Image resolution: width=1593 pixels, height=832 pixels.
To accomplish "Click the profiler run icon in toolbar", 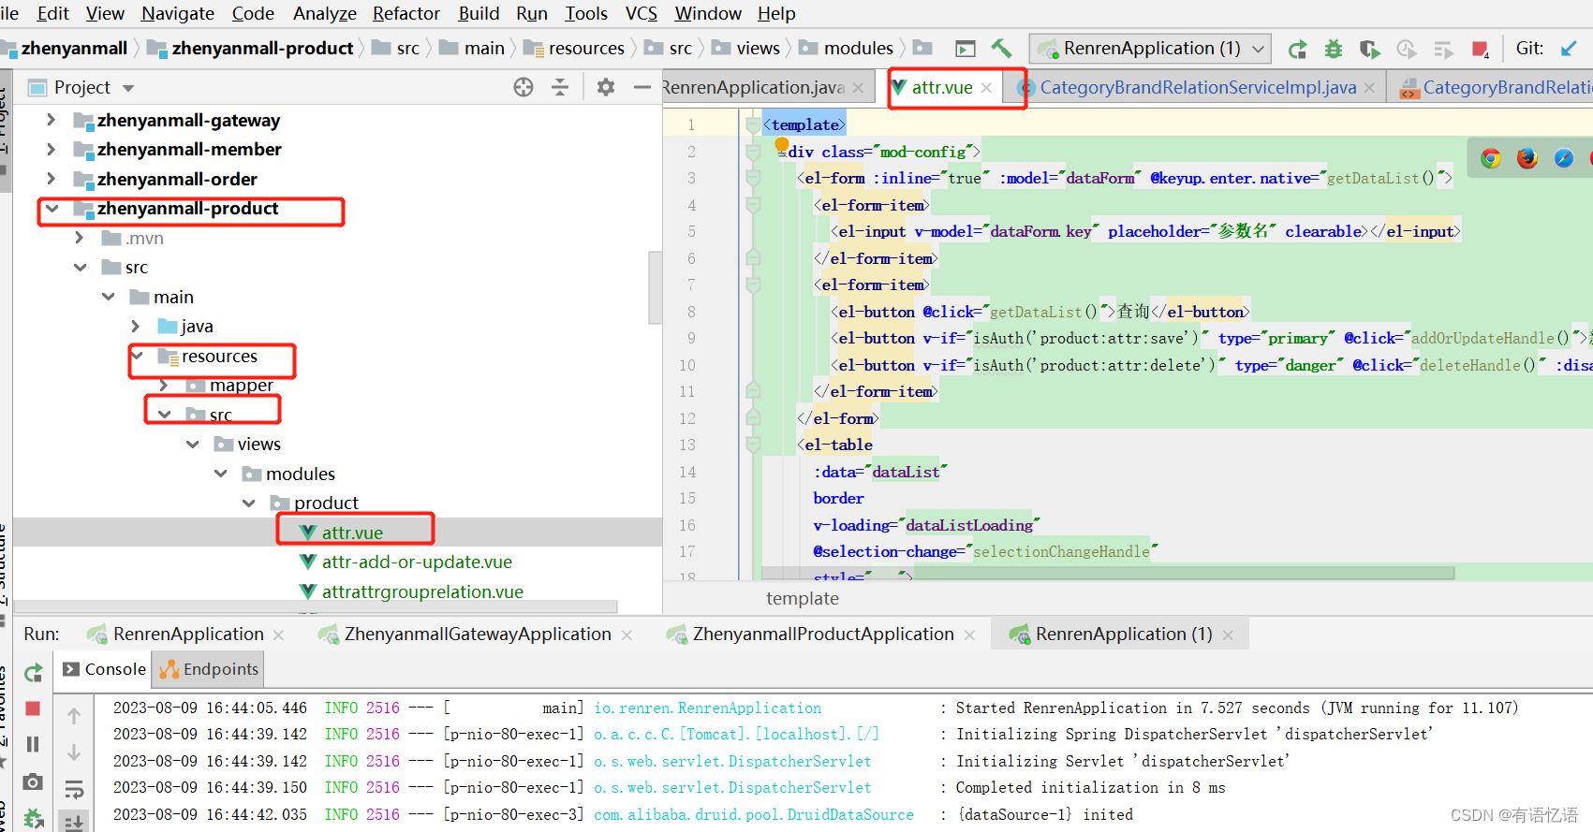I will pos(1406,49).
